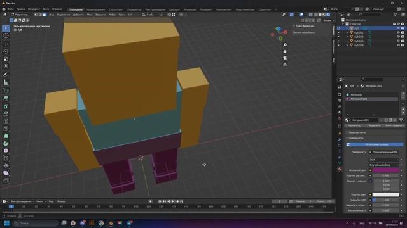This screenshot has width=407, height=228.
Task: Expand the Куб.002 outliner row
Action: (347, 37)
